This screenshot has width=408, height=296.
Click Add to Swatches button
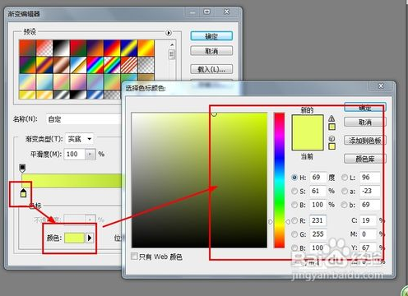pos(365,141)
